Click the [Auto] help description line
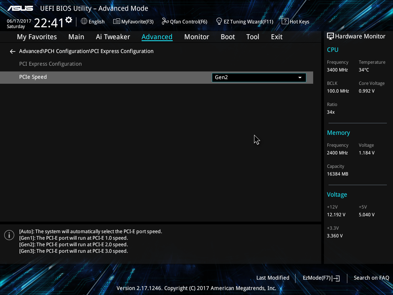 pos(91,232)
